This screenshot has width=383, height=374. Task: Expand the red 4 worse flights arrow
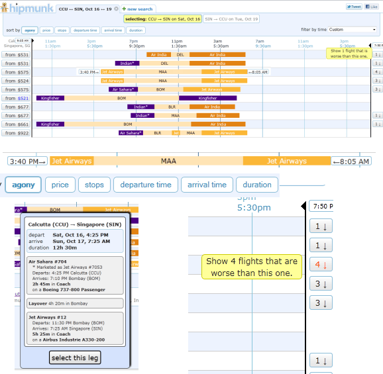point(321,265)
